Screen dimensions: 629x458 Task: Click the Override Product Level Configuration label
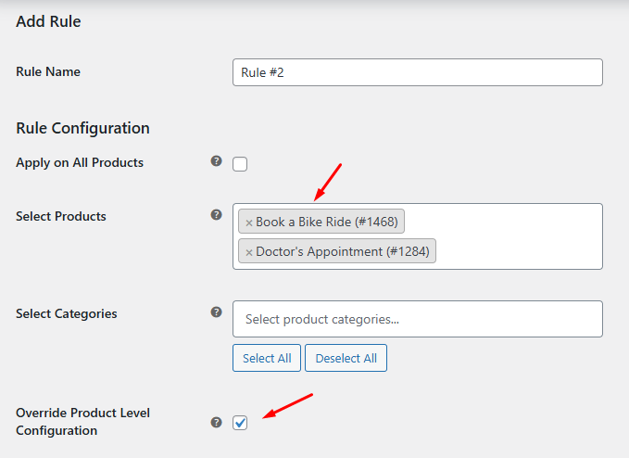82,421
